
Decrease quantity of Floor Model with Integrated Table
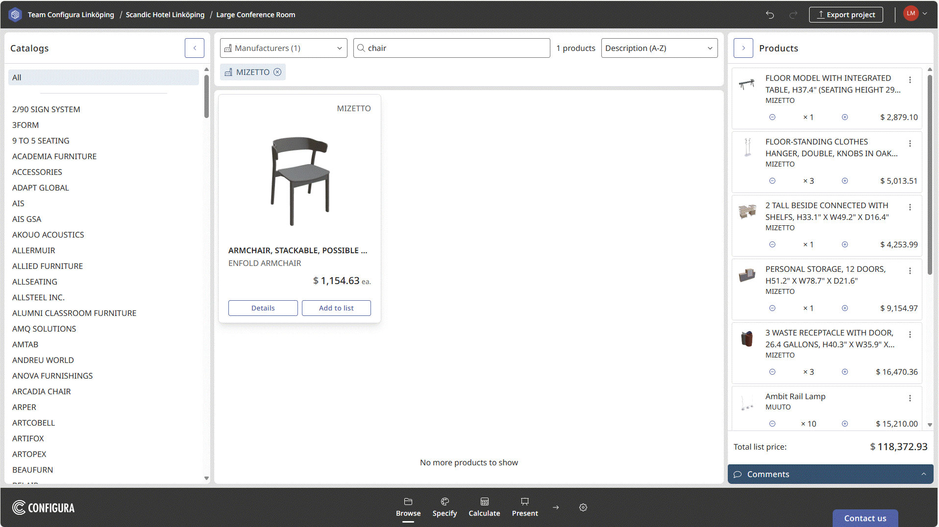[x=772, y=117]
